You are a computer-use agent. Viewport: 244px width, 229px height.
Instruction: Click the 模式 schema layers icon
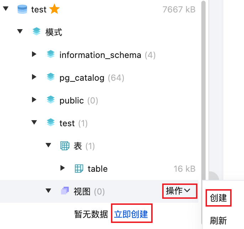pyautogui.click(x=36, y=32)
